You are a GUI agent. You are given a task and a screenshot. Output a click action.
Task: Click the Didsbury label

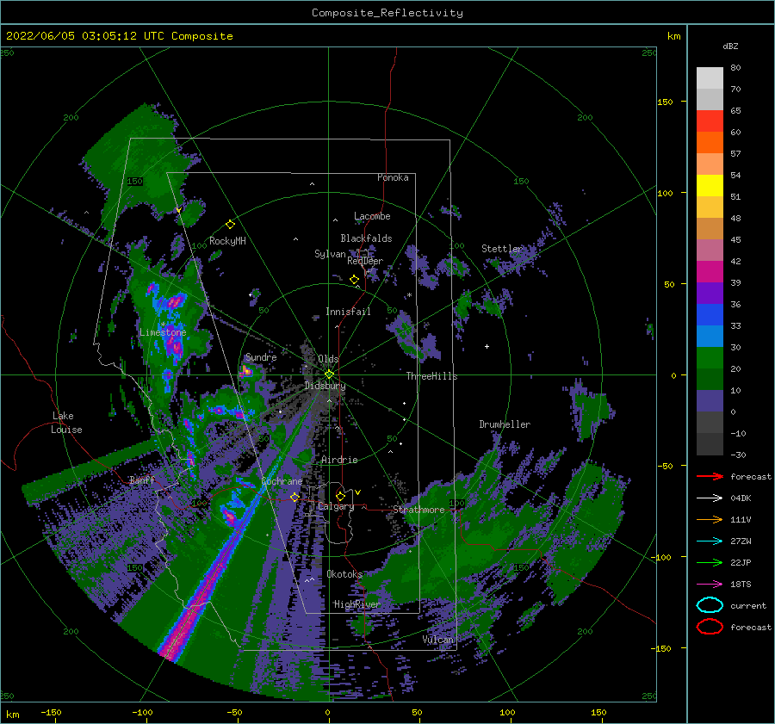(x=325, y=386)
